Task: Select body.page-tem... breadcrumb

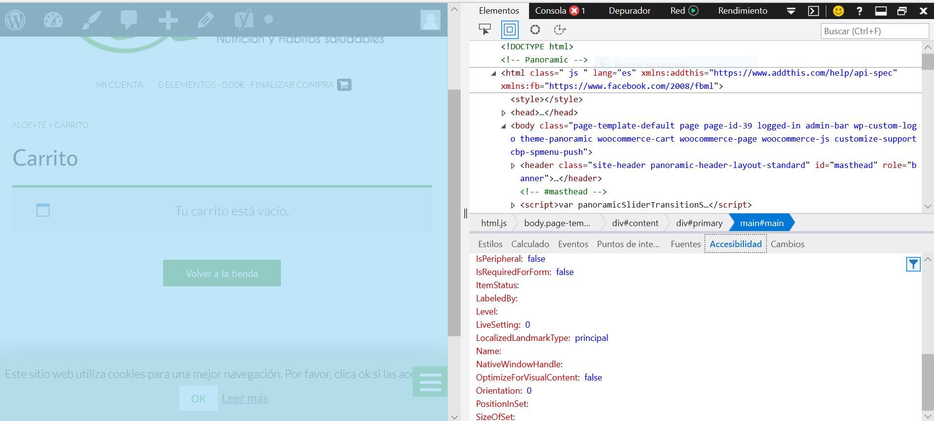Action: click(557, 223)
